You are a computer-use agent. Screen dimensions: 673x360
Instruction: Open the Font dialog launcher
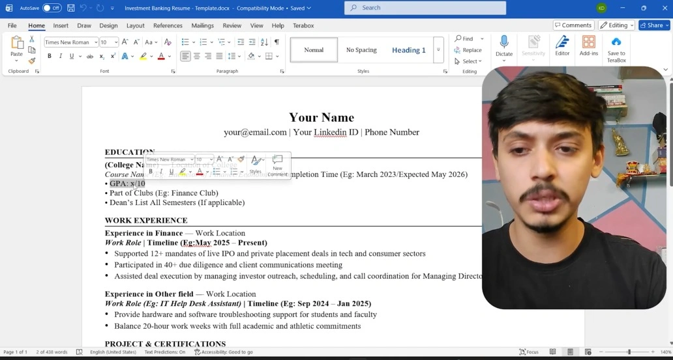click(x=173, y=71)
